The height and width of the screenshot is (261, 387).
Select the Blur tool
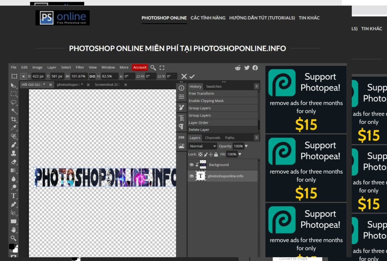[14, 179]
